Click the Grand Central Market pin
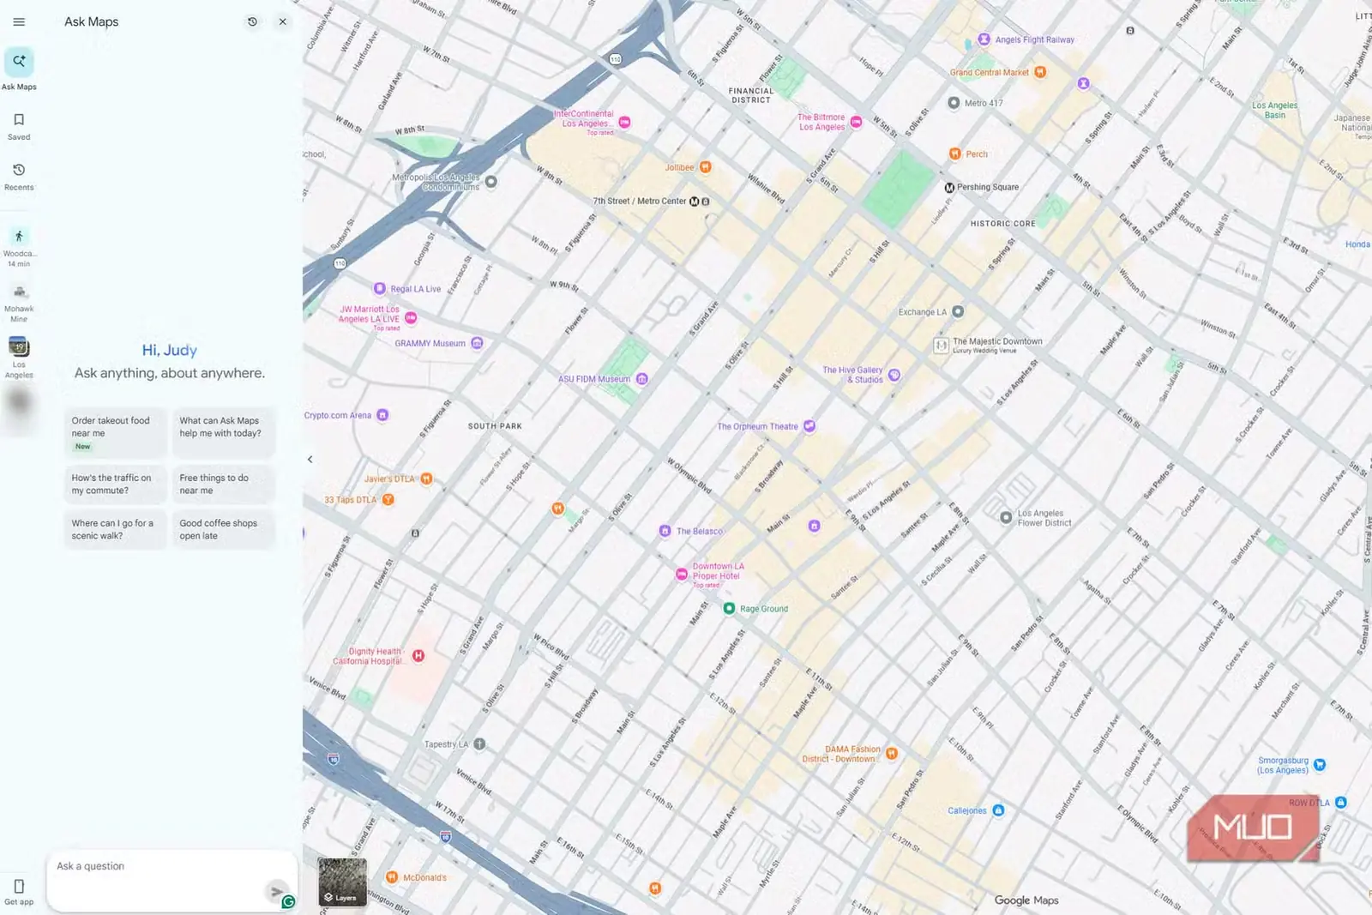The image size is (1372, 915). point(1040,72)
